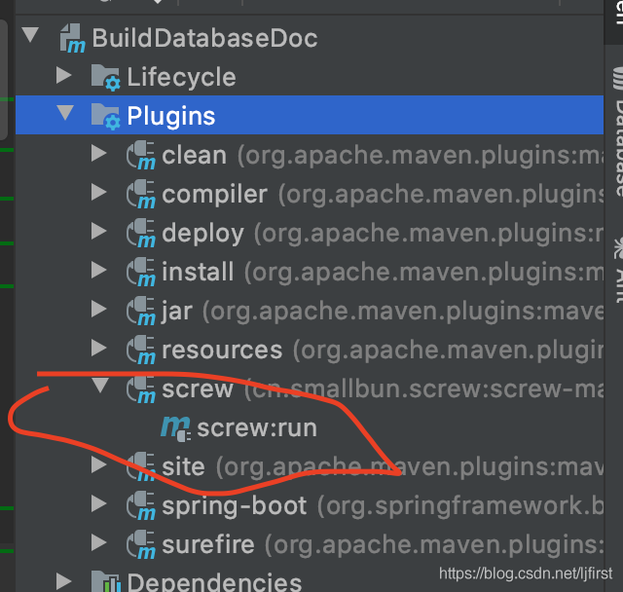Click the screw plugin icon

(x=141, y=389)
